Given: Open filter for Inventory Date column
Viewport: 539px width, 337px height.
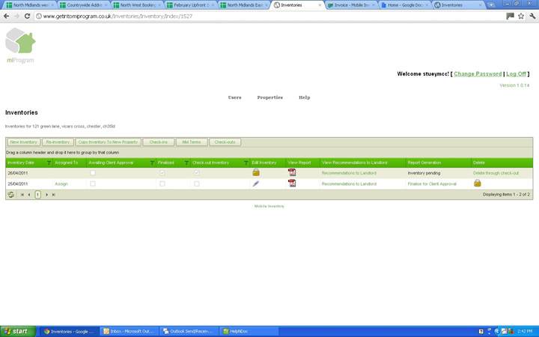Looking at the screenshot, I should click(x=49, y=163).
